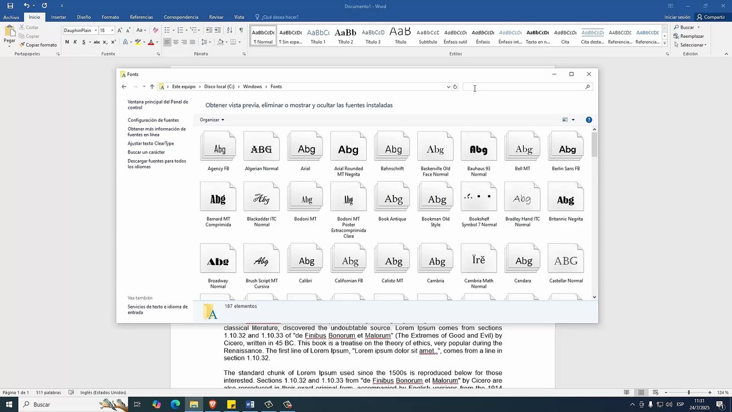The width and height of the screenshot is (732, 412).
Task: Click Descargar fuentes para todos los idiomas
Action: point(157,164)
